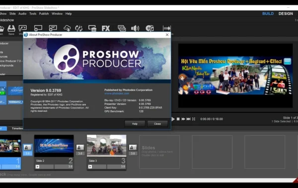Click Slide 3 duration value 3.0
The height and width of the screenshot is (188, 298).
(123, 167)
